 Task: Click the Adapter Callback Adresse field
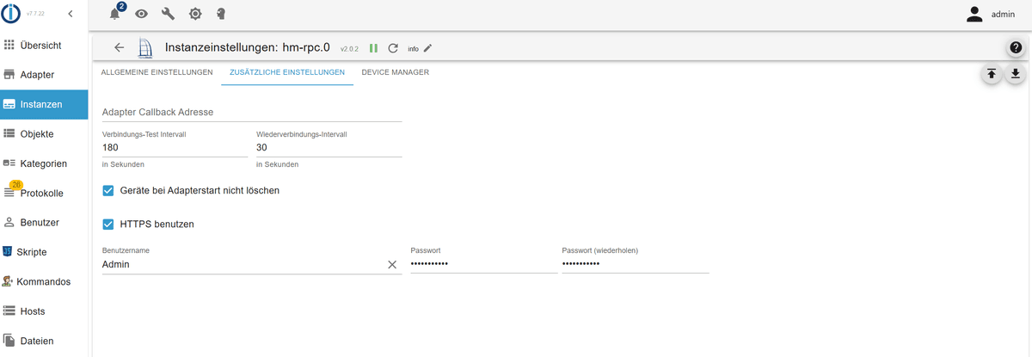point(252,112)
